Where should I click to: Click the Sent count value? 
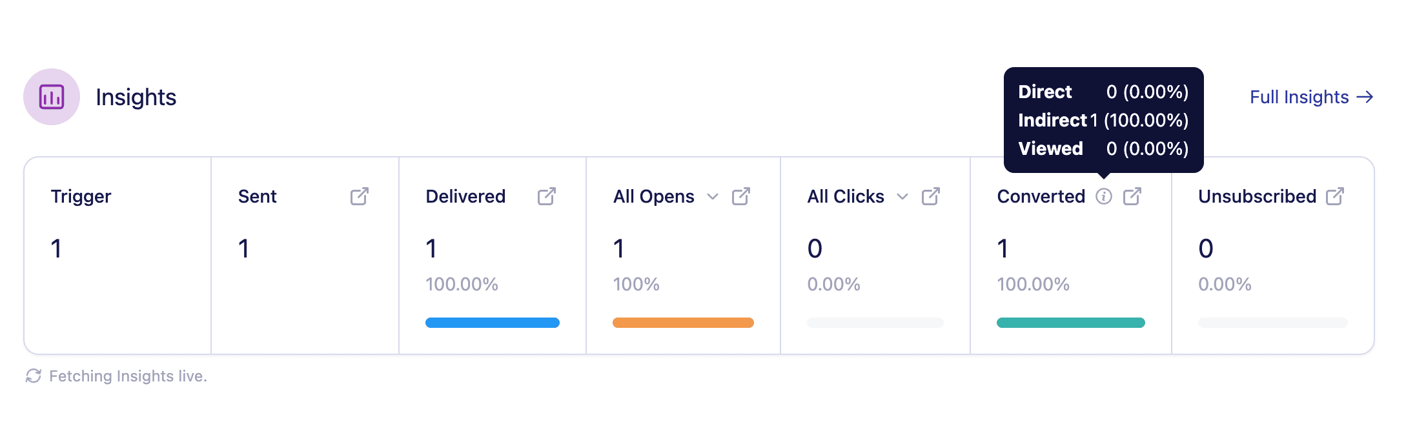[243, 248]
